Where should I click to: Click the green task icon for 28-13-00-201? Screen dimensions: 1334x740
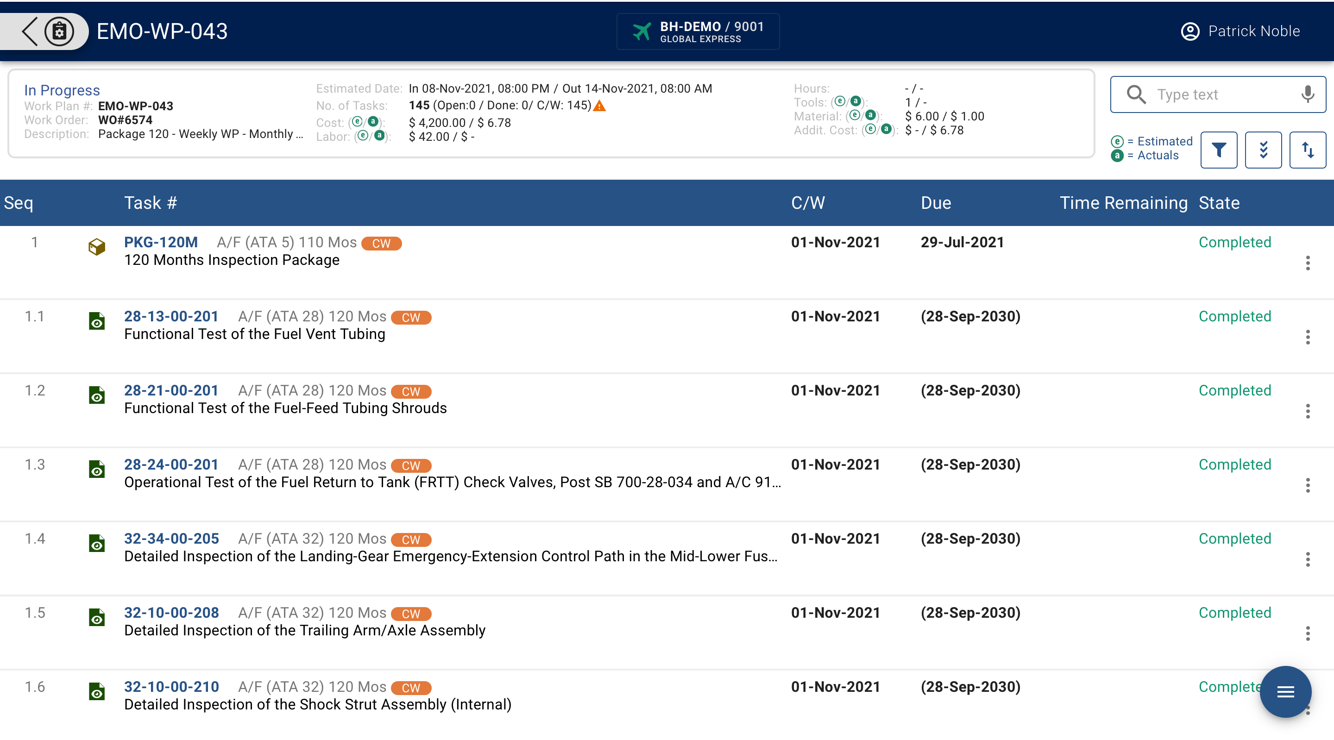(96, 321)
